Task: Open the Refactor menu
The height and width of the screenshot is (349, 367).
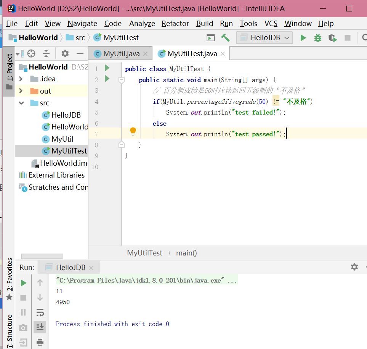Action: (x=175, y=23)
